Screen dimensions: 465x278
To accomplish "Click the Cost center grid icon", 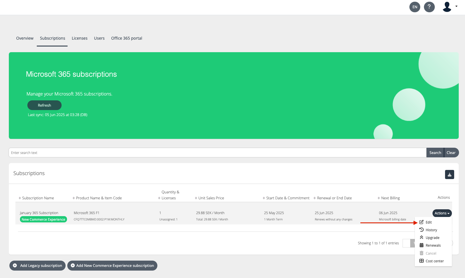I will click(x=421, y=261).
